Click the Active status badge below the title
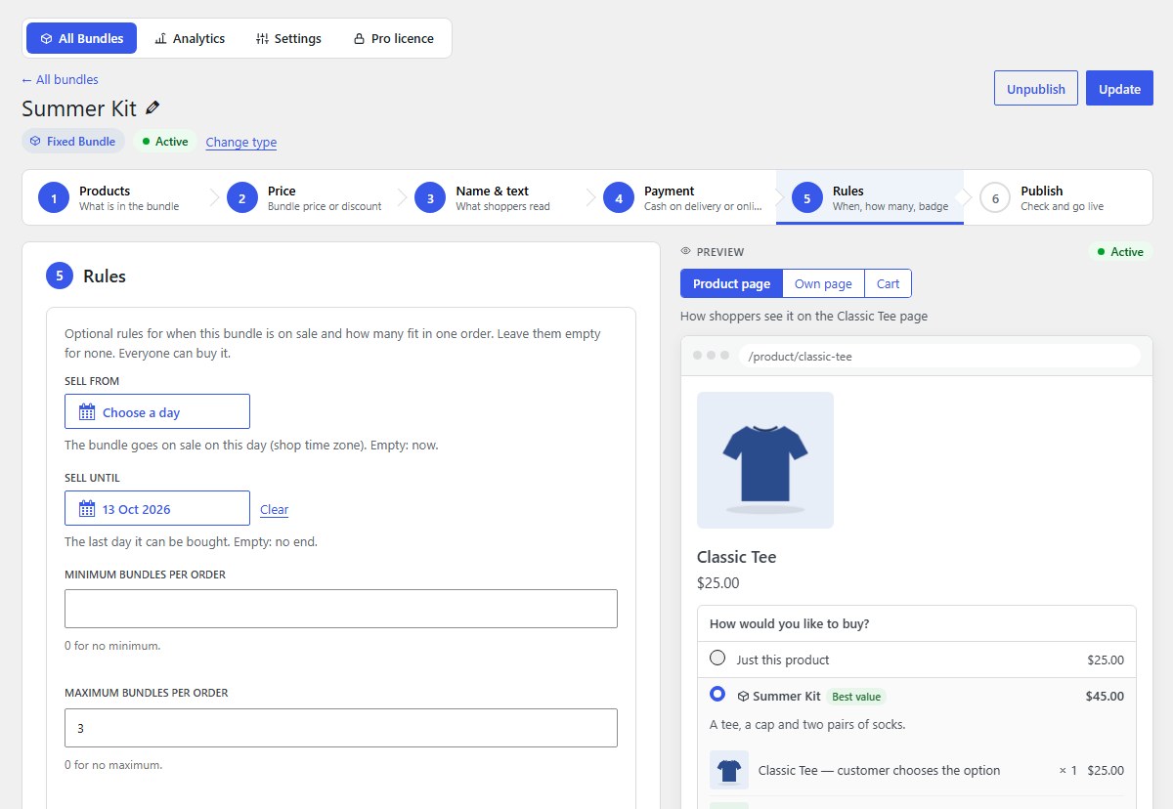The image size is (1173, 809). (165, 142)
